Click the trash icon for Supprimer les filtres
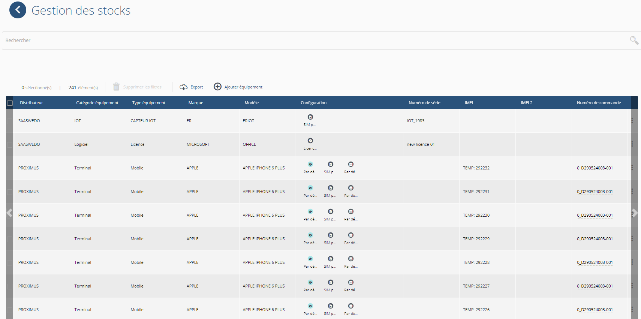 (116, 87)
